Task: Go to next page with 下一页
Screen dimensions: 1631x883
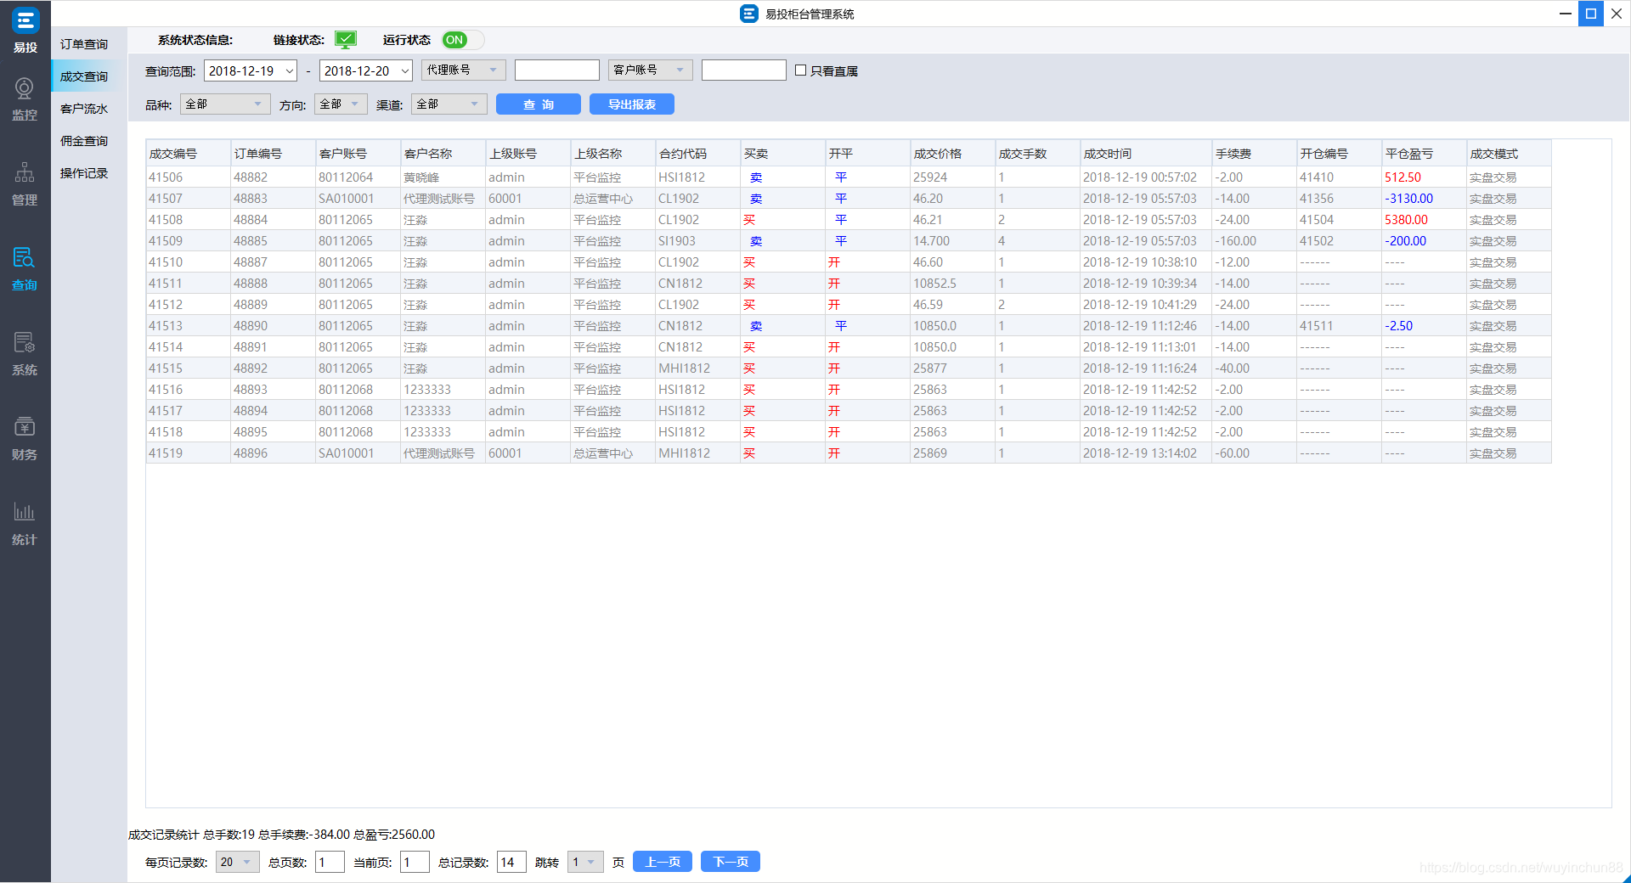Action: pos(731,862)
